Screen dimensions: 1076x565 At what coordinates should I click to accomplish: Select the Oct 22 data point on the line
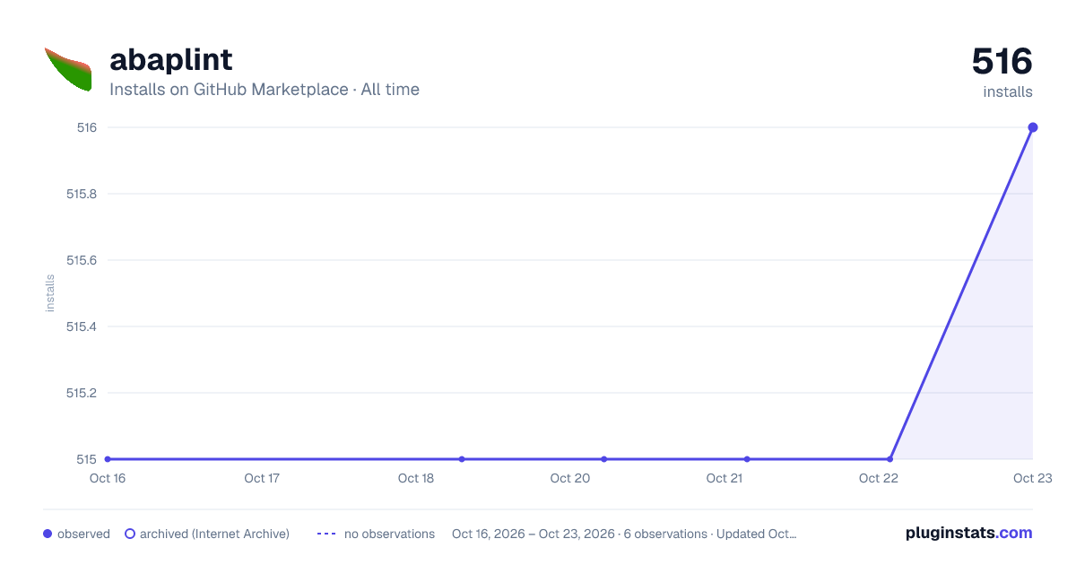click(x=889, y=459)
